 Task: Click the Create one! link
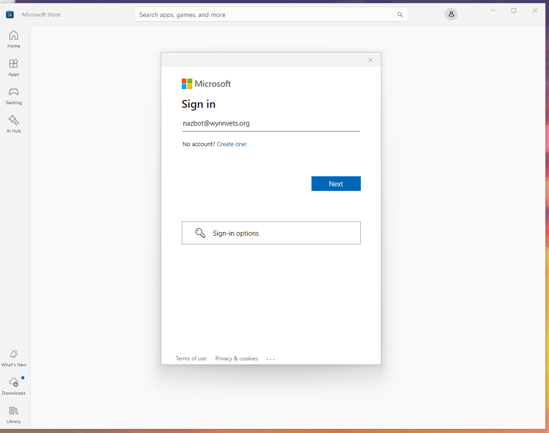(x=232, y=144)
